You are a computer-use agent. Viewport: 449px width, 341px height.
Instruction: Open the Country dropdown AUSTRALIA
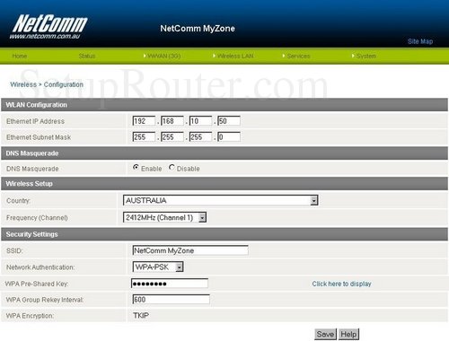[220, 200]
